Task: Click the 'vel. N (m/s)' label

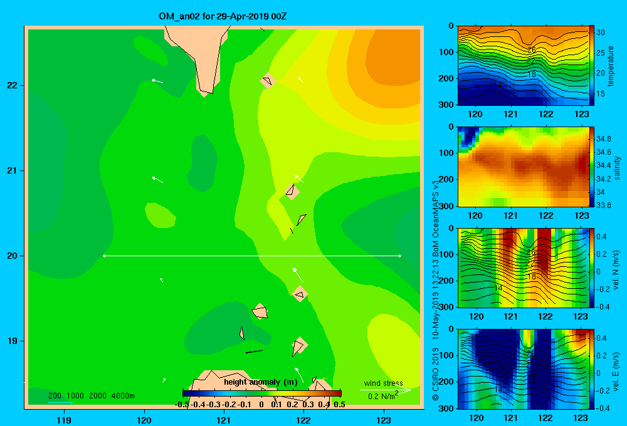Action: click(616, 270)
